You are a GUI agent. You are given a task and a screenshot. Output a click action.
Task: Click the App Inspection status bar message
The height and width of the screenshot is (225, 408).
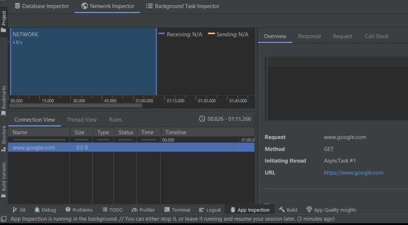pos(172,219)
